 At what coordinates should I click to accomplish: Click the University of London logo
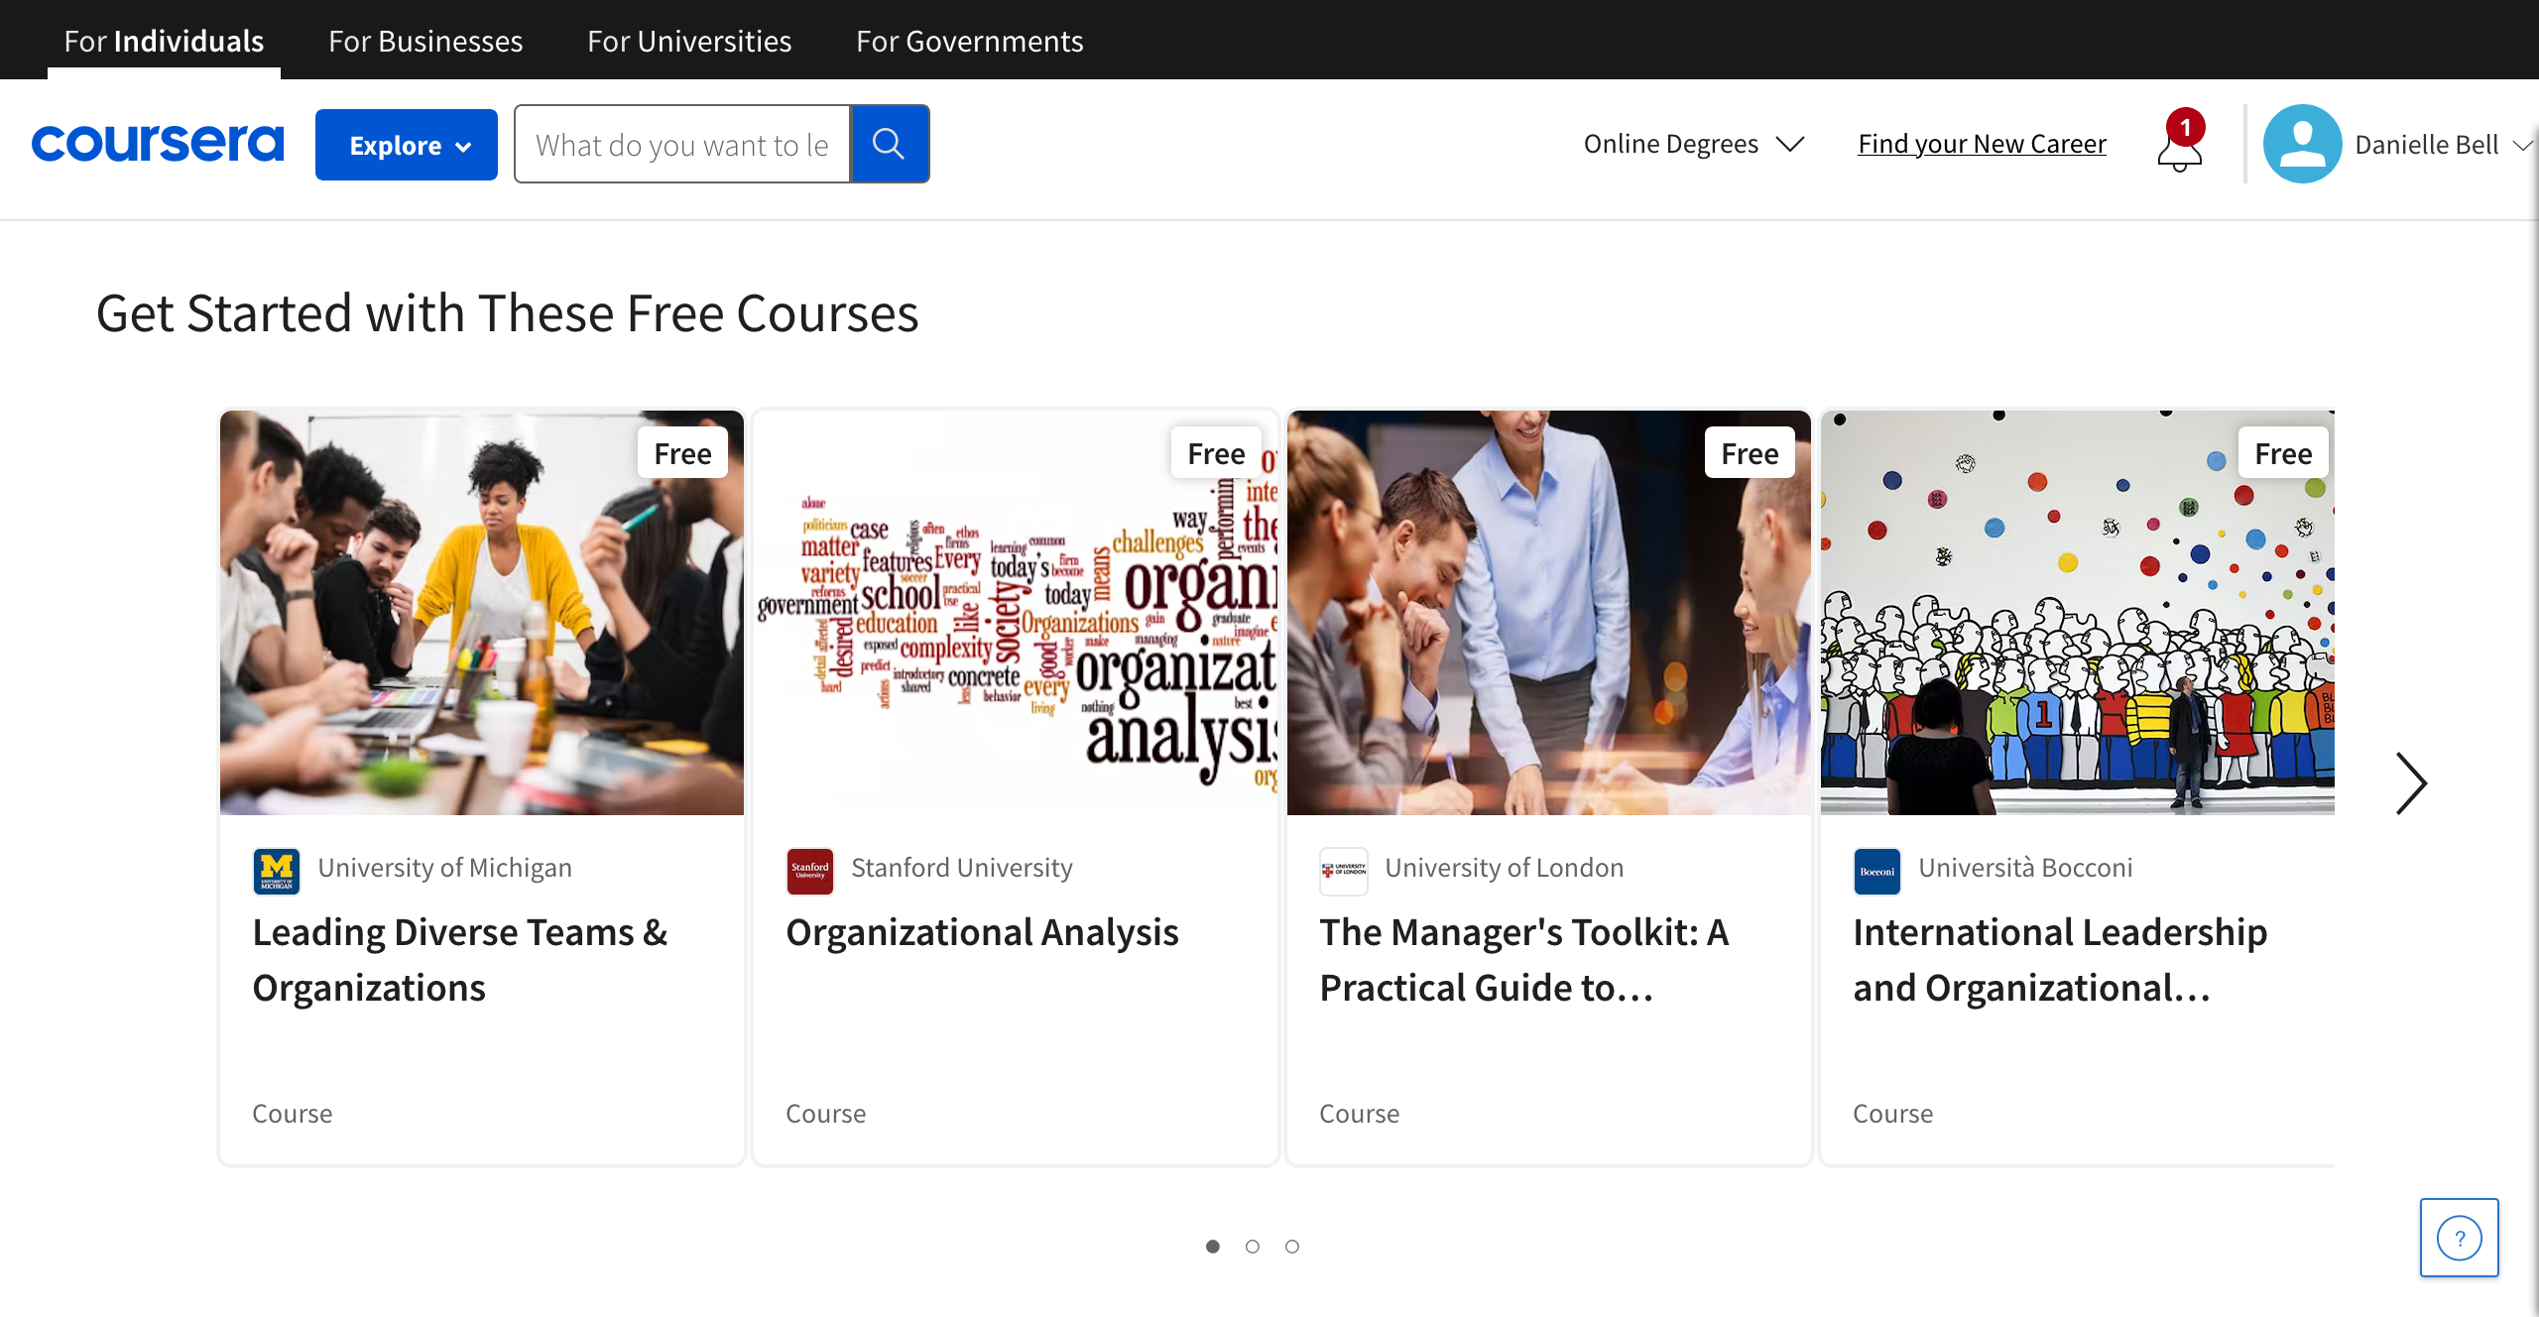(1343, 871)
